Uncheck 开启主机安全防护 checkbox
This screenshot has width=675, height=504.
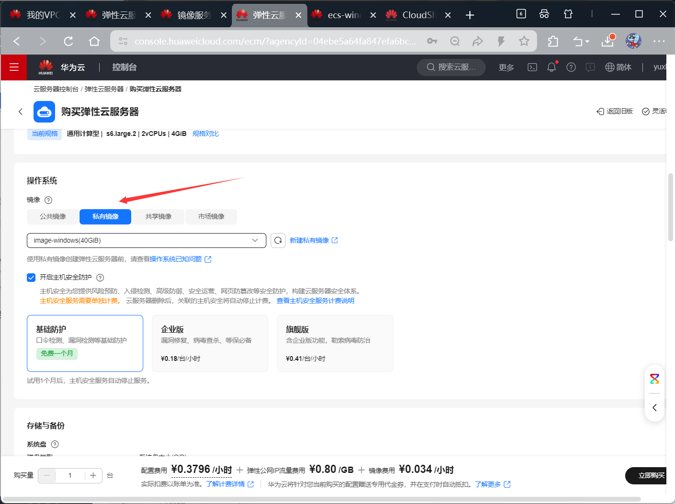31,278
